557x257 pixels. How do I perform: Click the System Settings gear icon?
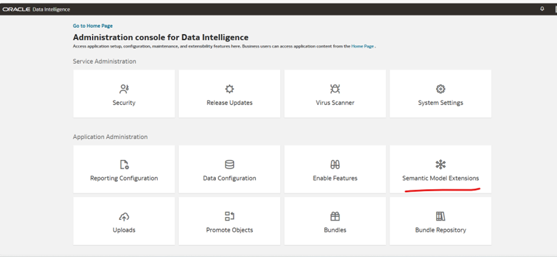click(440, 89)
